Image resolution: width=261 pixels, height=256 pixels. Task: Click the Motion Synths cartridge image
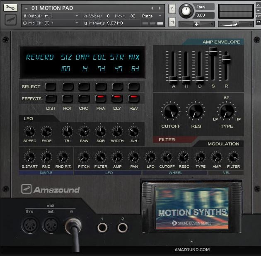click(x=192, y=208)
